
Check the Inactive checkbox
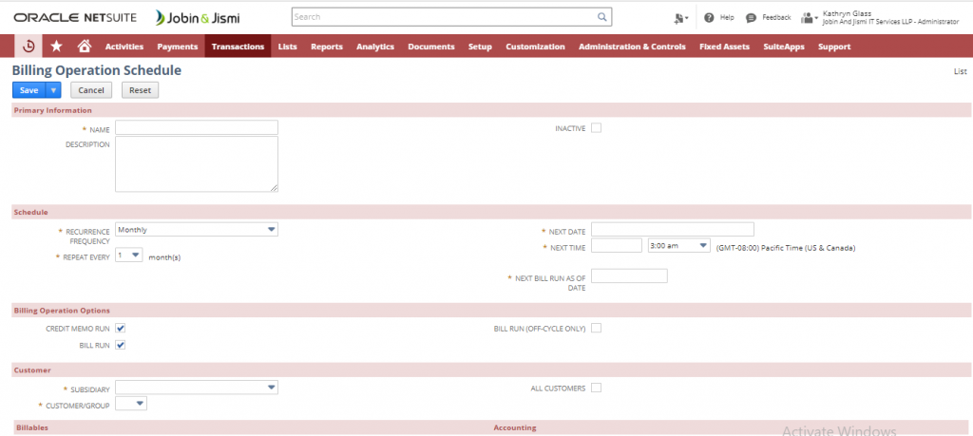tap(597, 127)
